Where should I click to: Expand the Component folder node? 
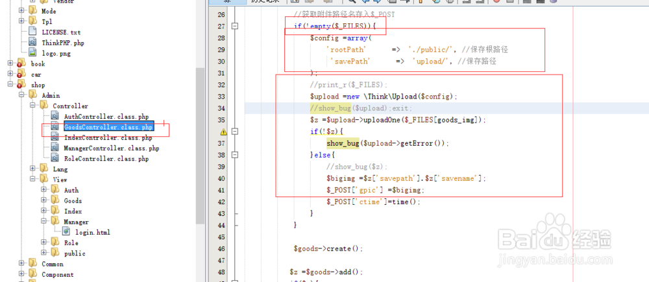click(21, 274)
